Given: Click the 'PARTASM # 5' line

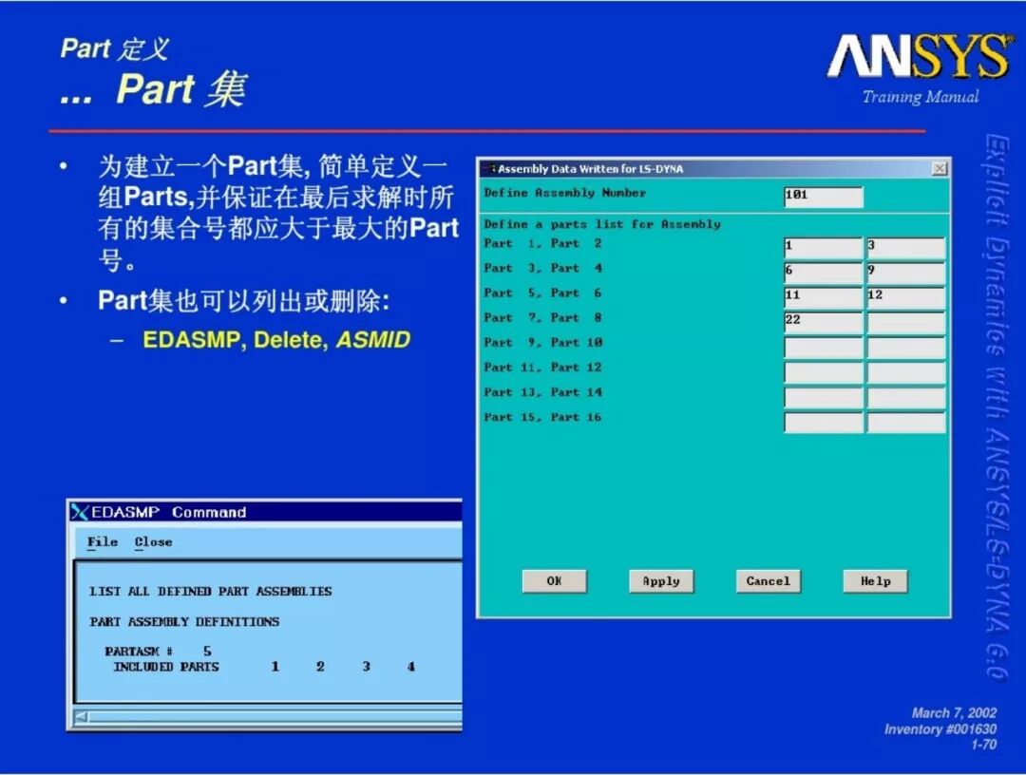Looking at the screenshot, I should pos(159,651).
